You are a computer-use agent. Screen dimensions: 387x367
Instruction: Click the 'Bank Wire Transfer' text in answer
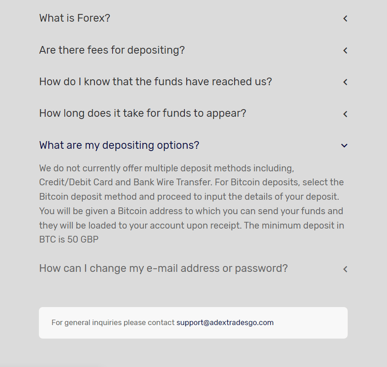pyautogui.click(x=172, y=182)
